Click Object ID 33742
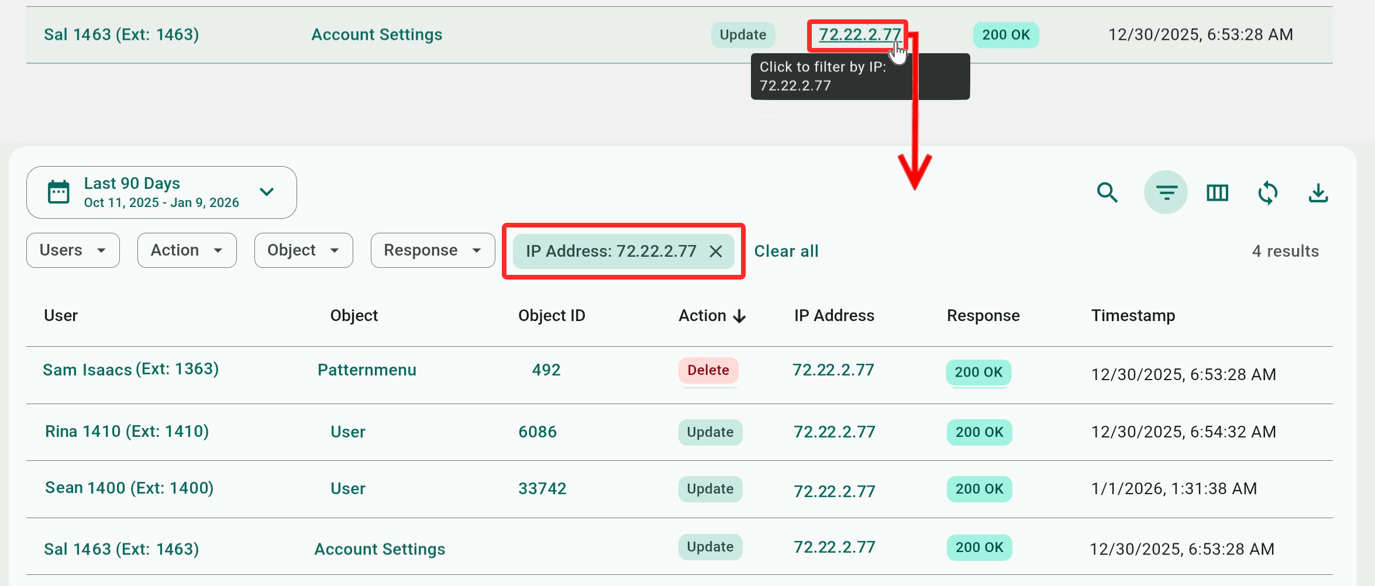1375x586 pixels. 542,489
